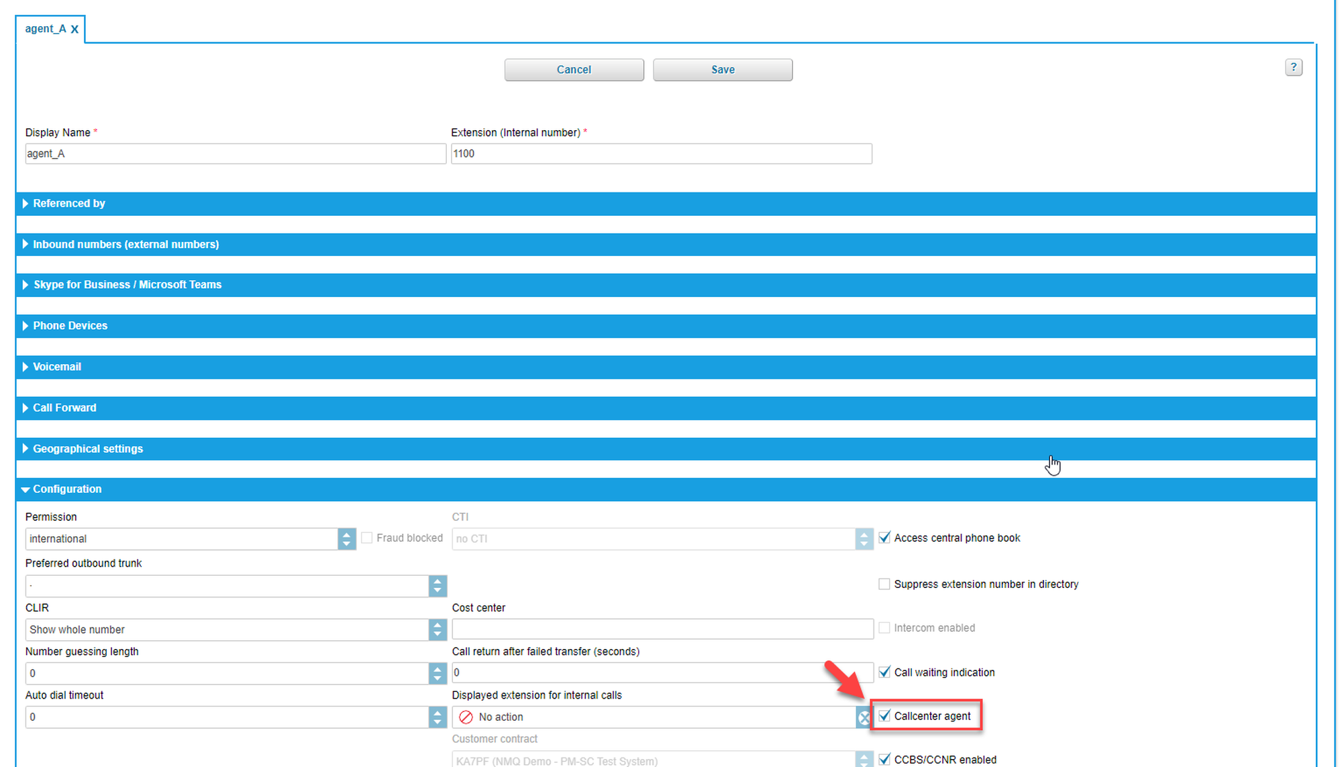
Task: Clear the Displayed extension field with X icon
Action: click(864, 717)
